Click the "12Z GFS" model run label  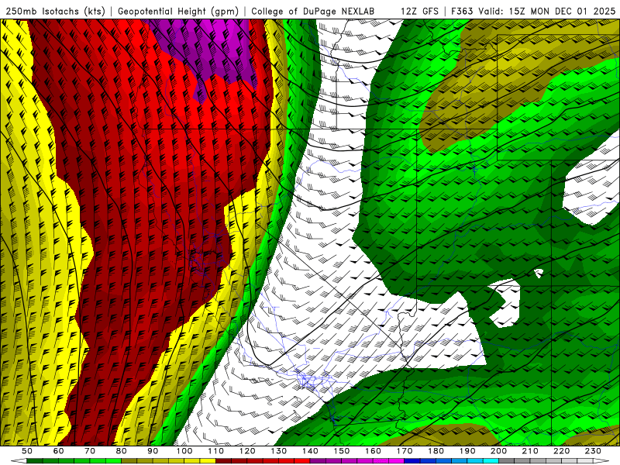(419, 11)
